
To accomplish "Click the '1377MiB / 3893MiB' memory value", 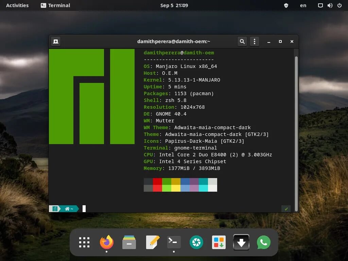I will point(194,168).
